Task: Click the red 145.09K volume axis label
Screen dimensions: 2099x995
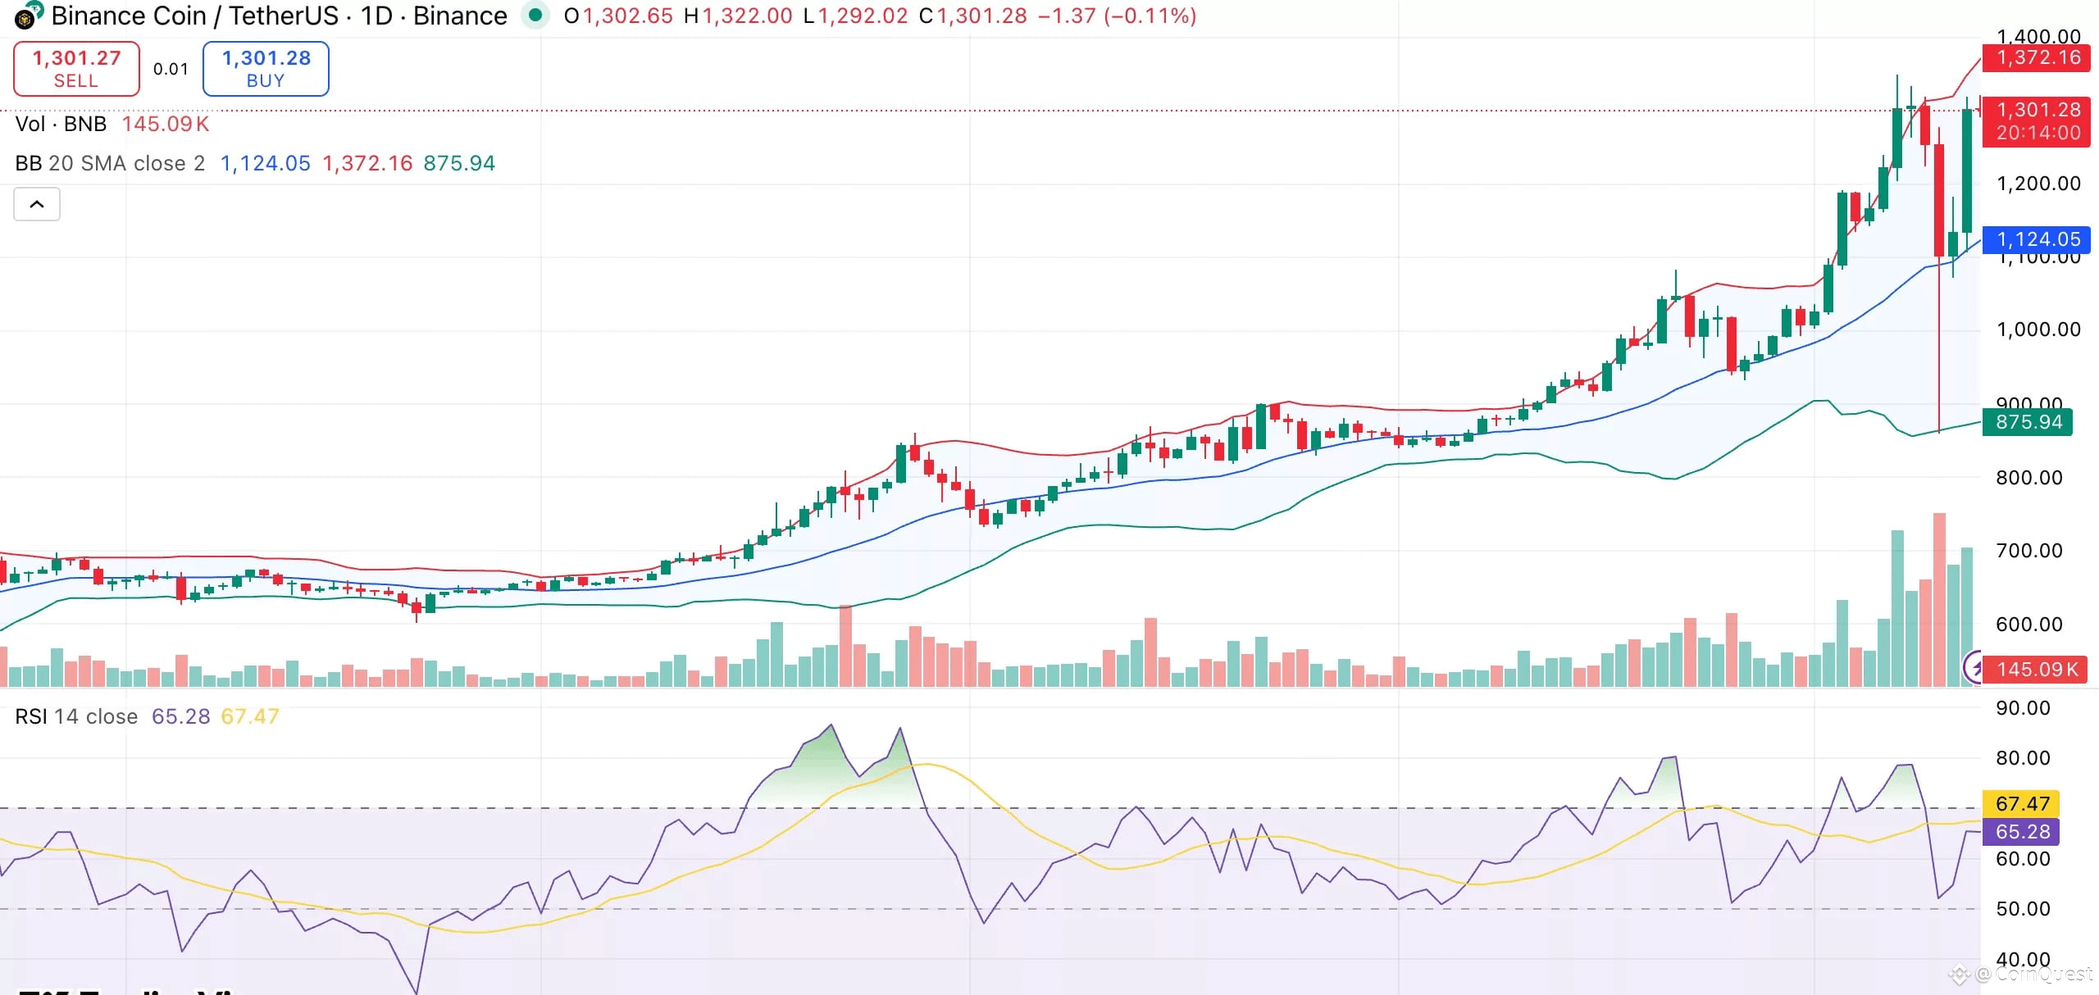Action: tap(2036, 669)
